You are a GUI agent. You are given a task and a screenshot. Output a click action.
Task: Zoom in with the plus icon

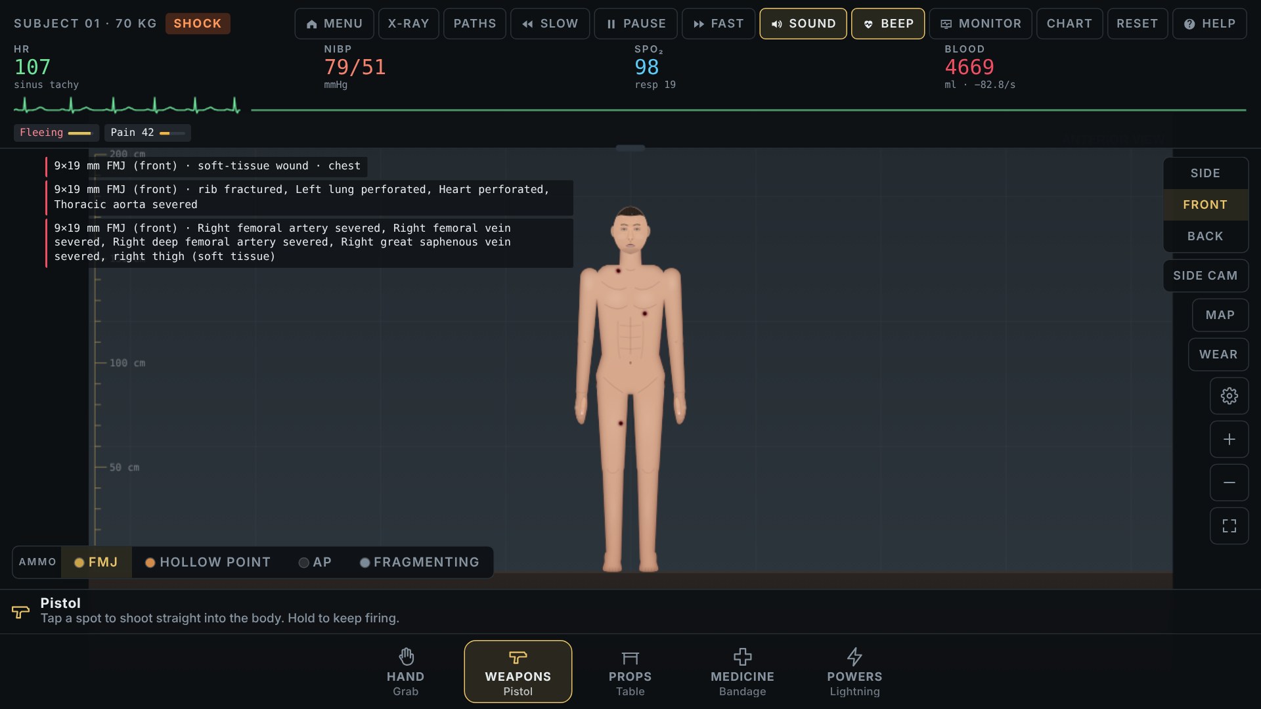tap(1229, 439)
